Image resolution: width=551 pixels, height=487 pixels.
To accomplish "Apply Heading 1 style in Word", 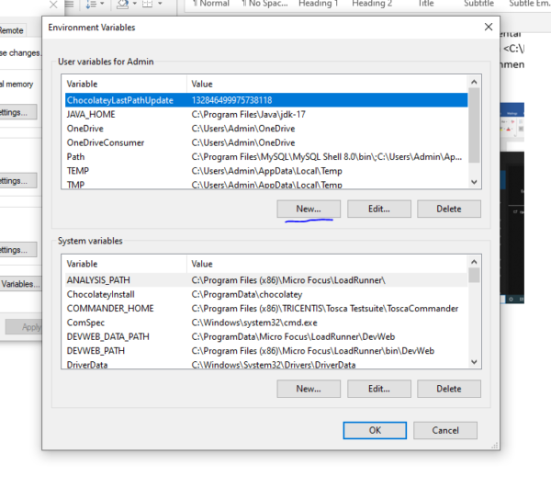I will click(x=319, y=4).
